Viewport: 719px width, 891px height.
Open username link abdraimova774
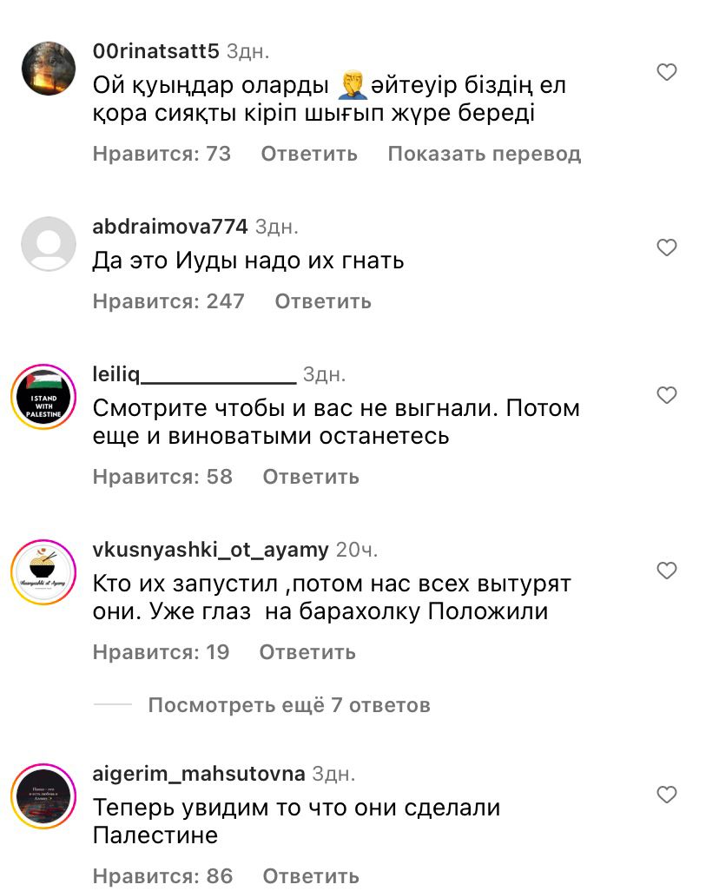pos(170,226)
